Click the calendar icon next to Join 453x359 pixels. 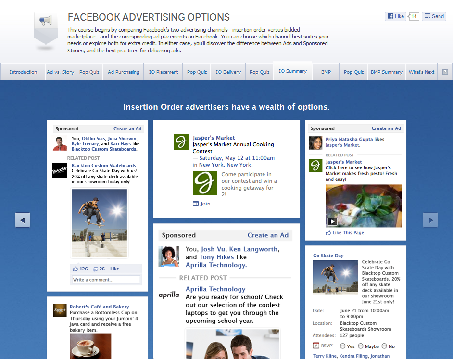point(196,204)
